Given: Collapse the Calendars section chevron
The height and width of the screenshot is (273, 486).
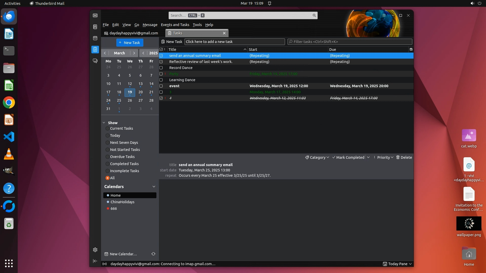Looking at the screenshot, I should pos(154,187).
